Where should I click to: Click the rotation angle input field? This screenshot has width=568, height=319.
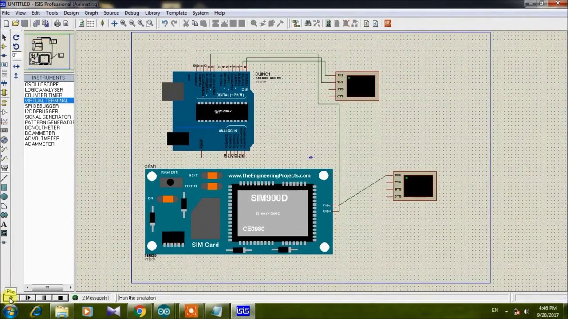pos(16,55)
